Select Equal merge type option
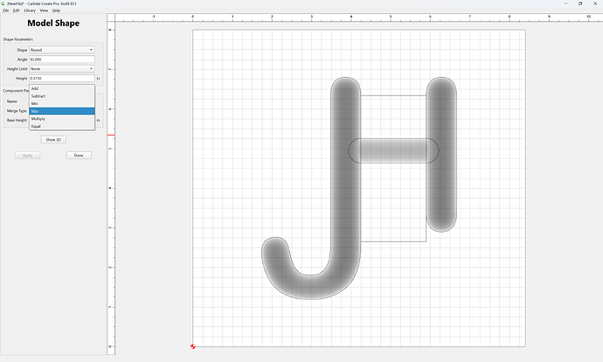 click(62, 126)
